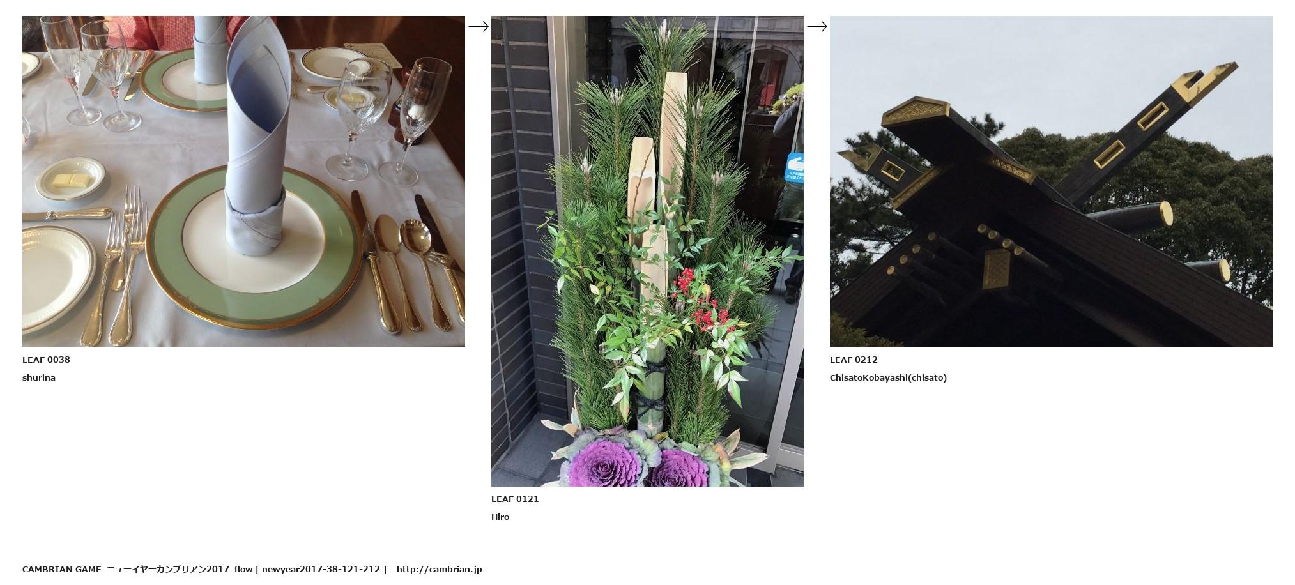Select the LEAF 0038 label
This screenshot has width=1295, height=585.
pyautogui.click(x=46, y=360)
